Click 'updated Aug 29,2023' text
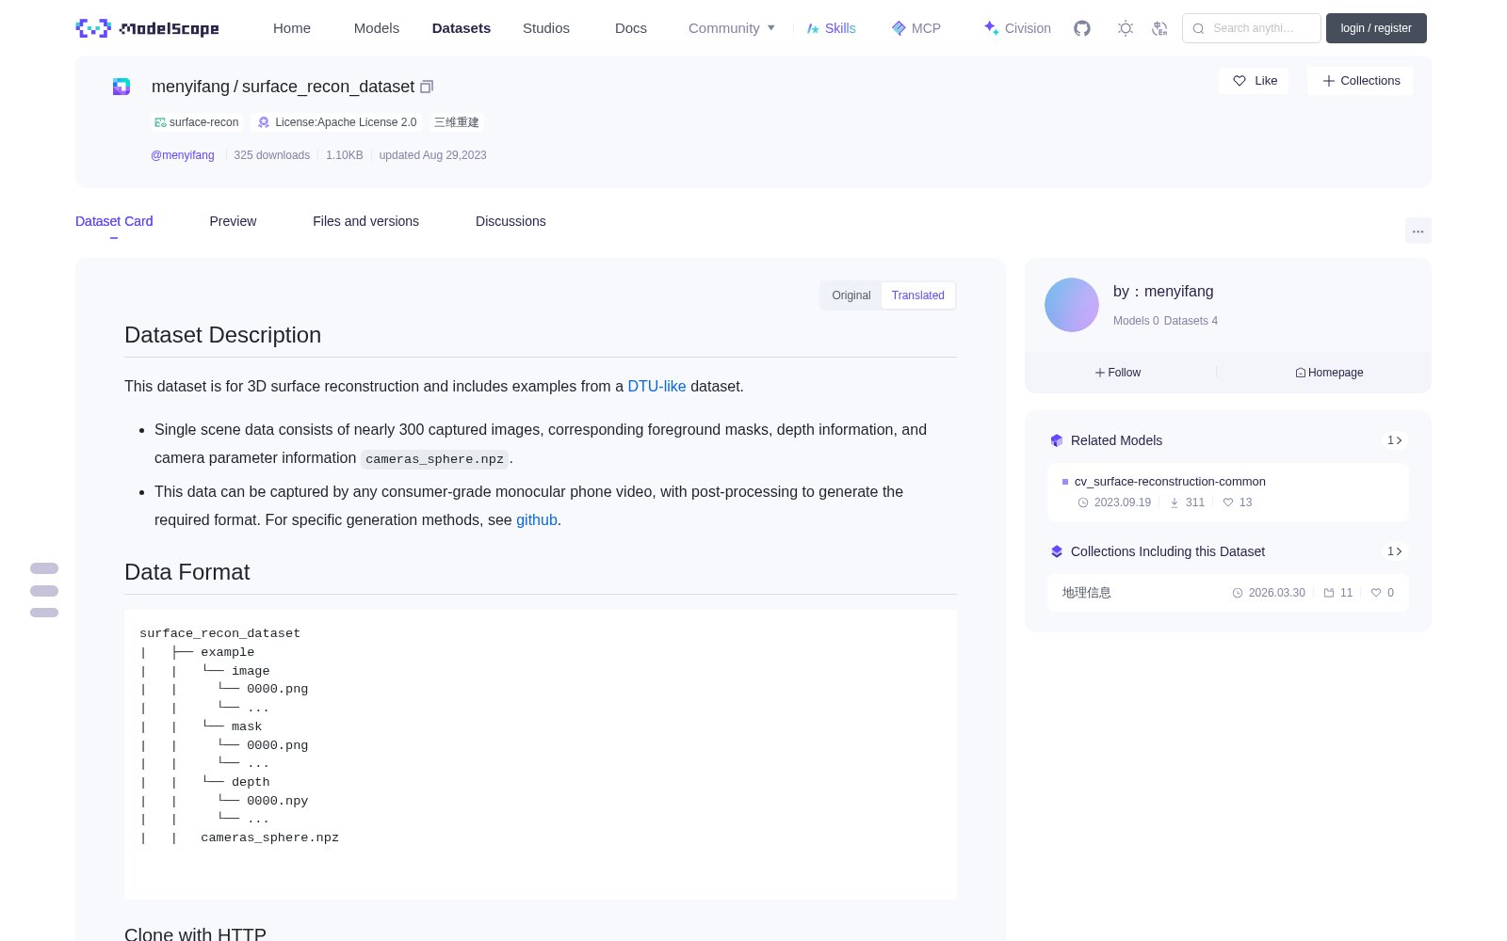This screenshot has height=941, width=1507. [433, 155]
